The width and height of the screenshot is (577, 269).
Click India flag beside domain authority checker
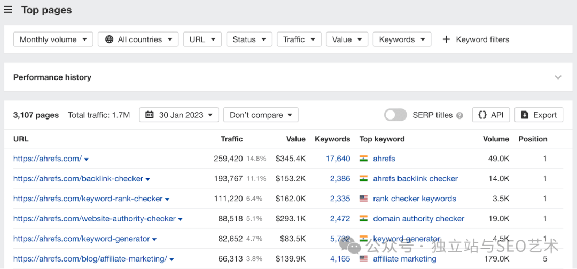pyautogui.click(x=364, y=219)
